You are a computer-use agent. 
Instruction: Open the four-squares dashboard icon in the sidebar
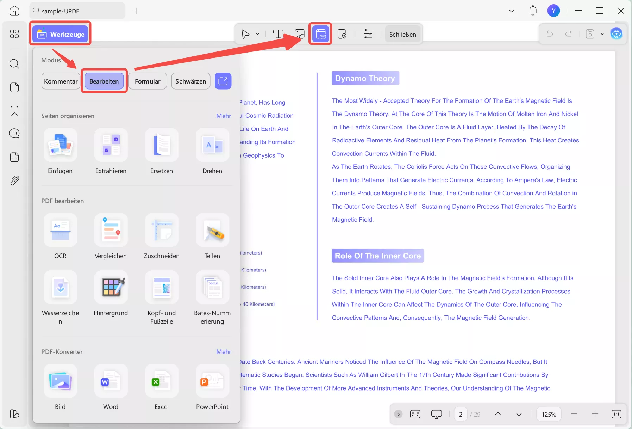pyautogui.click(x=14, y=34)
